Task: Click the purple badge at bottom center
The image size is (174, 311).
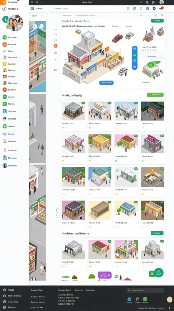Action: coord(105,275)
